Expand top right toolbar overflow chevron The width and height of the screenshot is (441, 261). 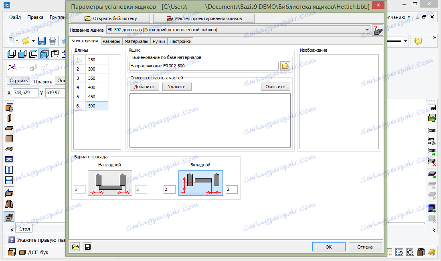pyautogui.click(x=435, y=37)
